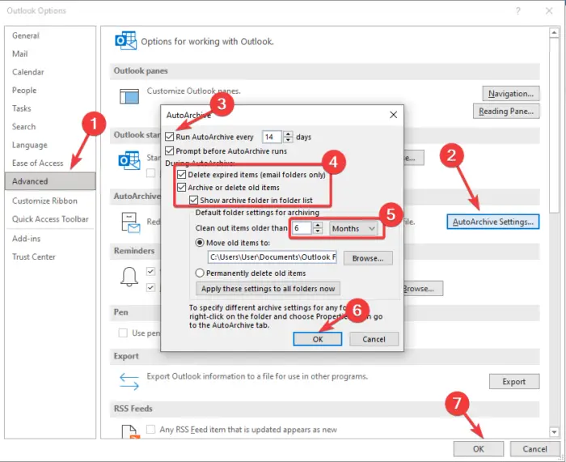Select Permanently delete old items radio button
The height and width of the screenshot is (462, 566).
pos(200,273)
